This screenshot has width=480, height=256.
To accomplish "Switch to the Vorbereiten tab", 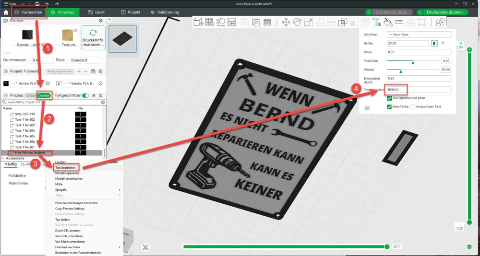I will (28, 12).
